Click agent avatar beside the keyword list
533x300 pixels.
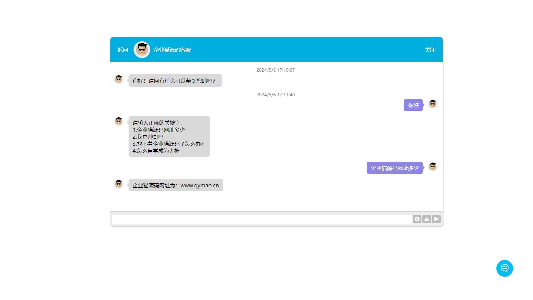pyautogui.click(x=119, y=121)
